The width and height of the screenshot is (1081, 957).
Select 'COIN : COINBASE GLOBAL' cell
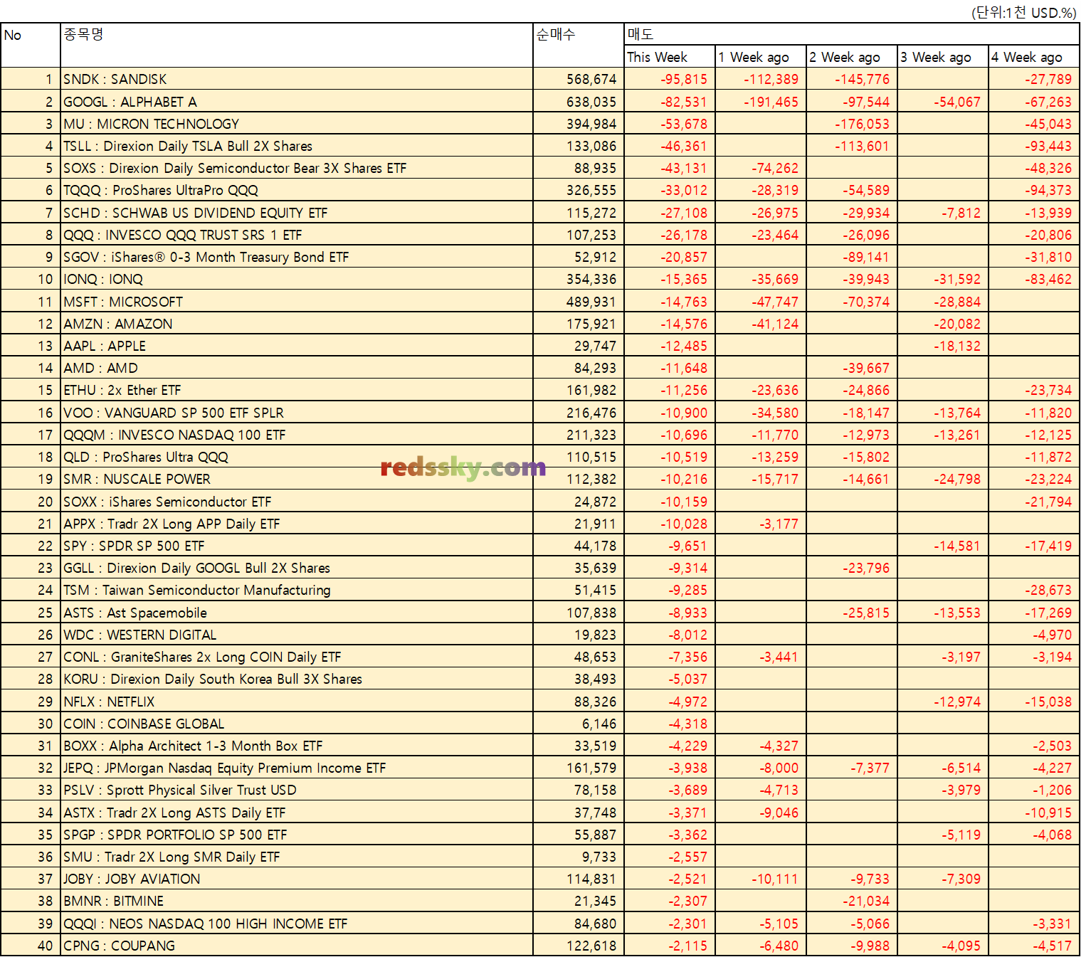297,724
